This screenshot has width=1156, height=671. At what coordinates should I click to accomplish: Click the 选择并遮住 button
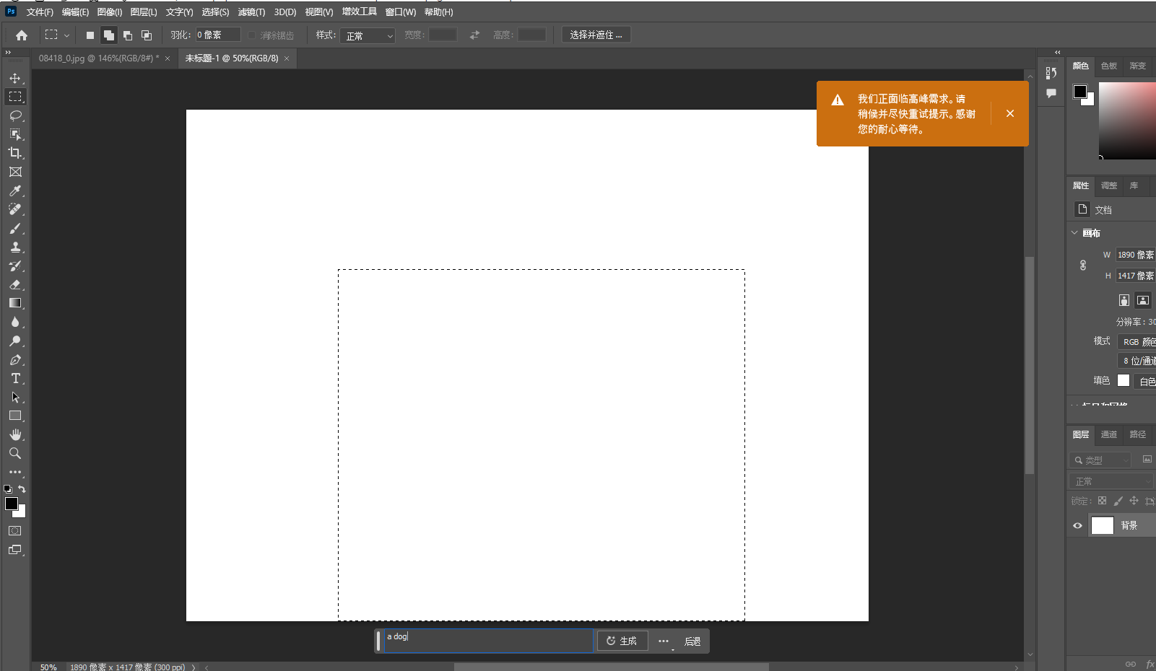click(x=596, y=35)
